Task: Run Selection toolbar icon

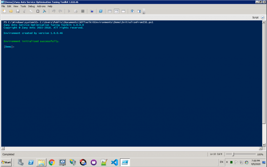Action: click(76, 11)
